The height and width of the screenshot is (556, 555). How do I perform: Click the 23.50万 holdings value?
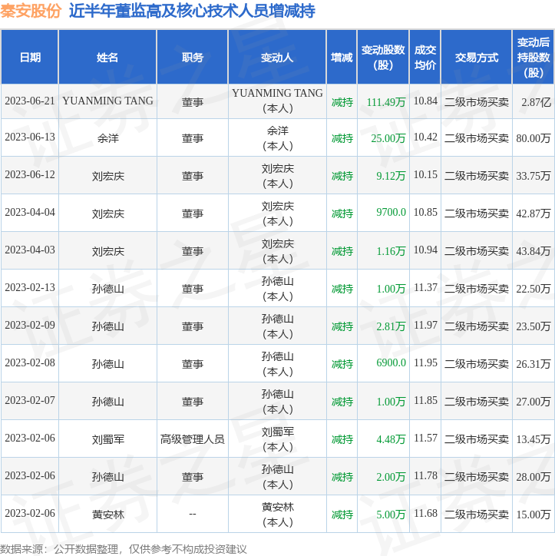click(x=534, y=326)
